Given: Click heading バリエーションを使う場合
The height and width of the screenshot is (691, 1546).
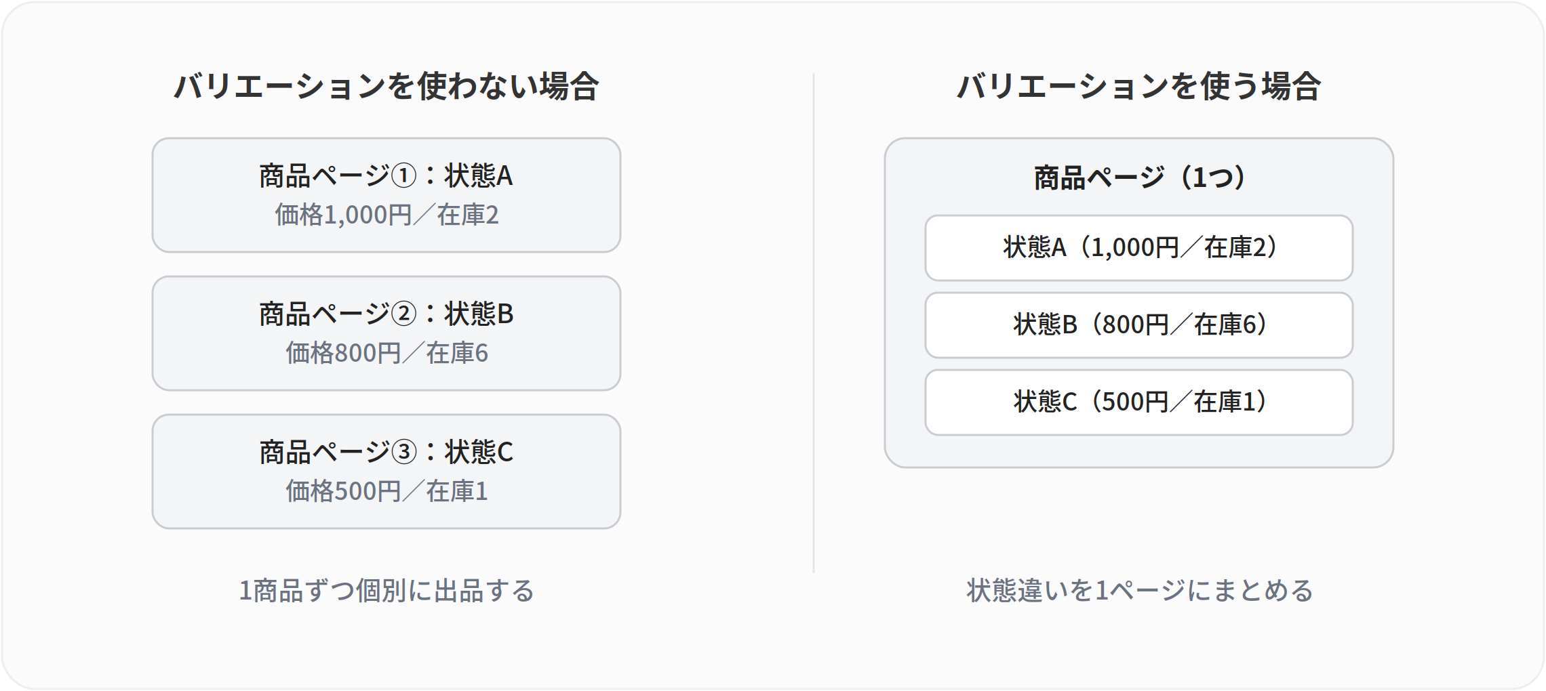Looking at the screenshot, I should (x=1139, y=86).
